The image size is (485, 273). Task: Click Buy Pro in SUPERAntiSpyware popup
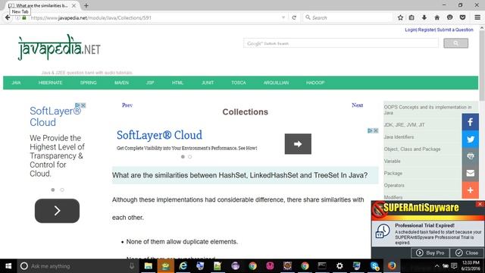tap(430, 253)
